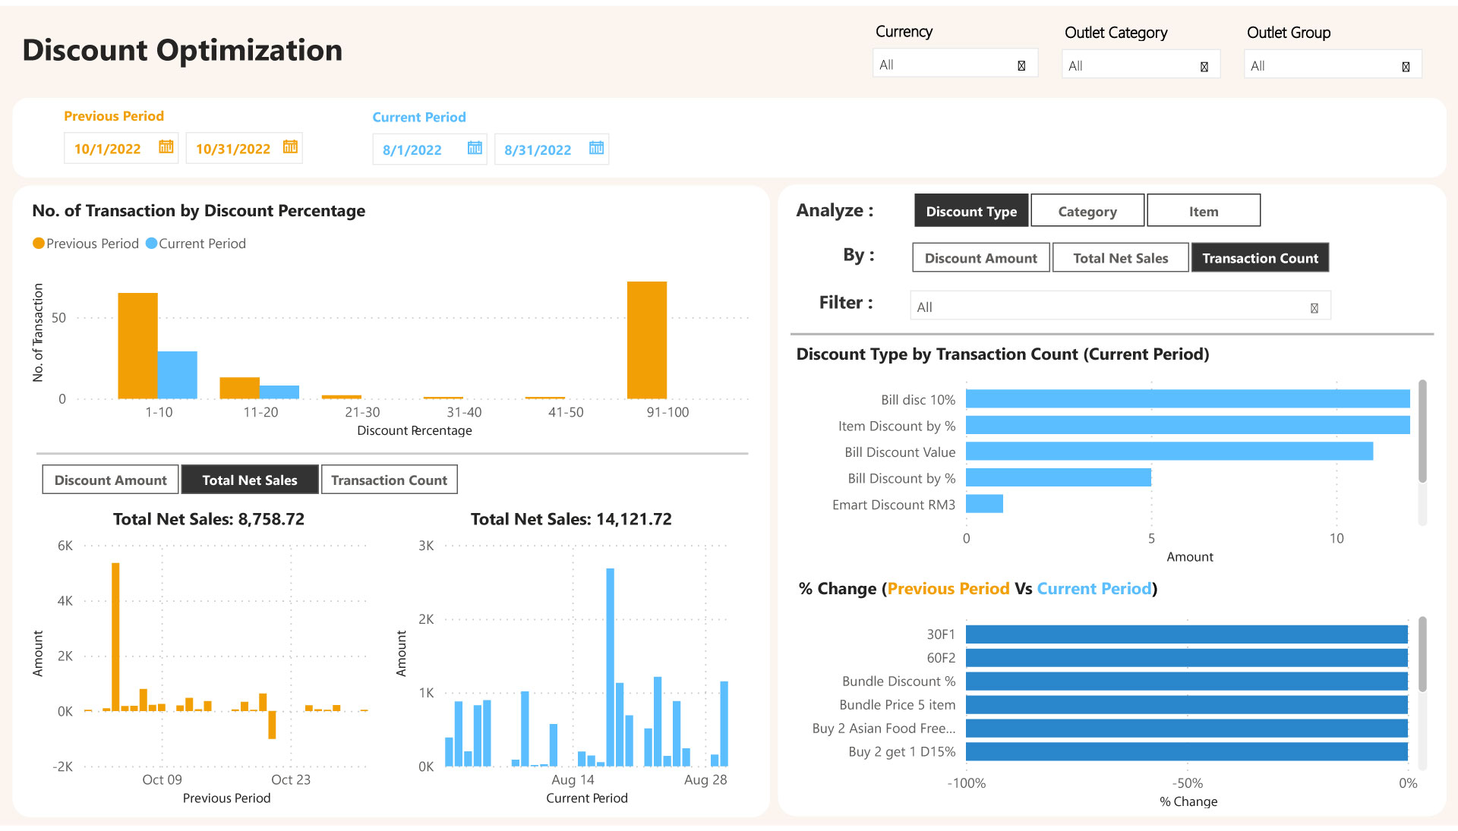Select Transaction Count in the lower-left chart toolbar
The width and height of the screenshot is (1458, 831).
point(389,479)
